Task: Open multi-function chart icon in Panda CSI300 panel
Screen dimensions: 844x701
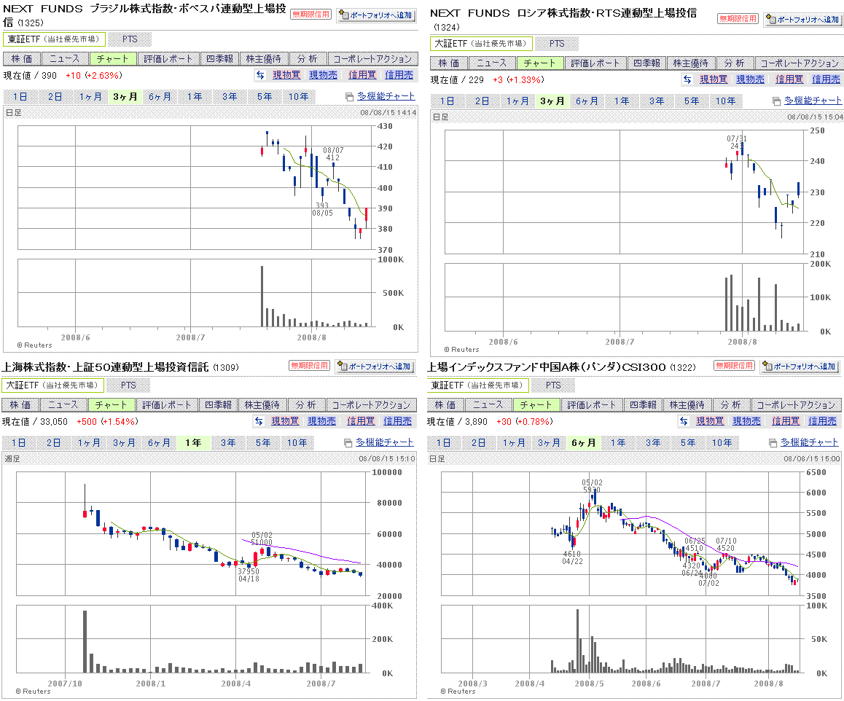Action: (x=773, y=443)
